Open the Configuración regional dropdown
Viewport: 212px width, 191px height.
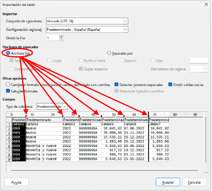click(125, 30)
